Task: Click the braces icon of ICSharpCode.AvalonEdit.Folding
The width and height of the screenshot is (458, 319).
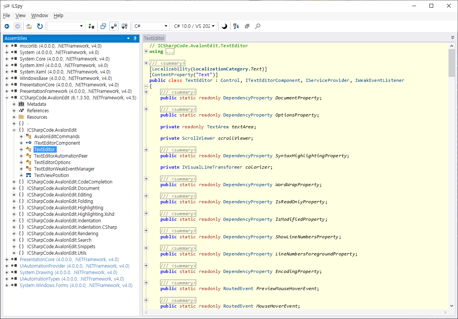Action: click(21, 201)
